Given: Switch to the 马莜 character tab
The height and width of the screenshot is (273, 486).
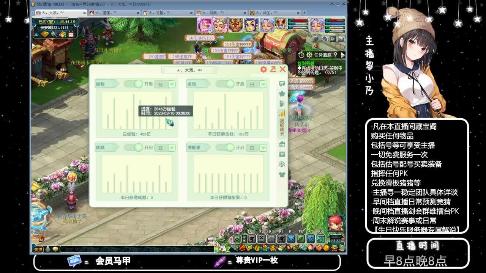Looking at the screenshot, I should click(221, 13).
